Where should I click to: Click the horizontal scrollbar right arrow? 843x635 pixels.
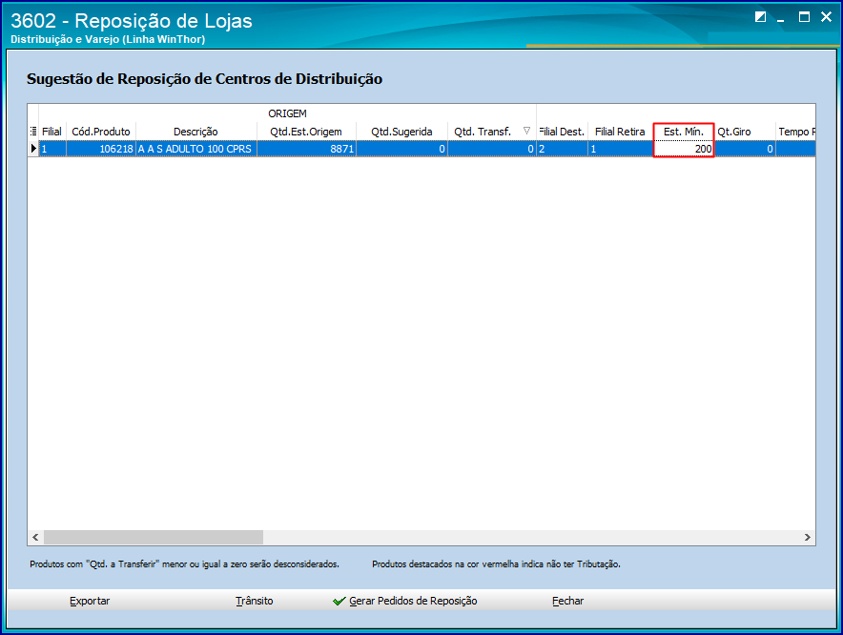tap(807, 537)
